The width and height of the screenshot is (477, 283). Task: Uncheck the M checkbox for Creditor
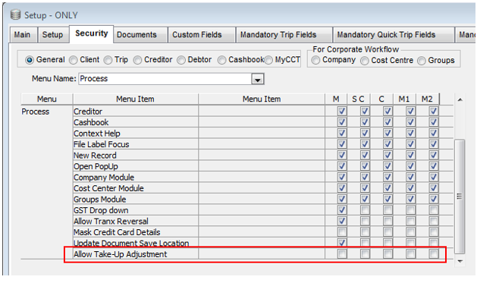pos(342,111)
